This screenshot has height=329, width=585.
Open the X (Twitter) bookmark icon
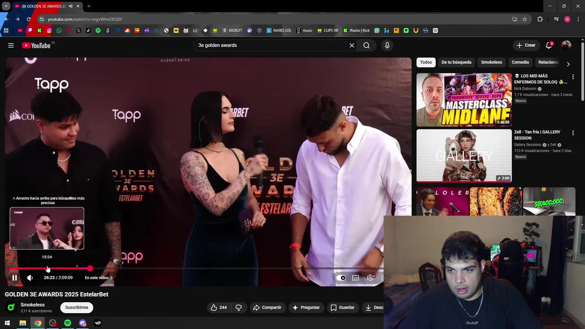pyautogui.click(x=79, y=31)
